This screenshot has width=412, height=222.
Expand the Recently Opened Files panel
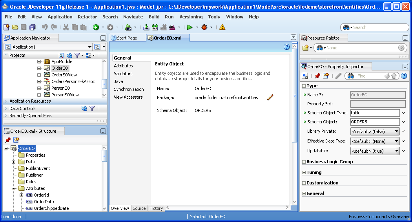pos(5,116)
